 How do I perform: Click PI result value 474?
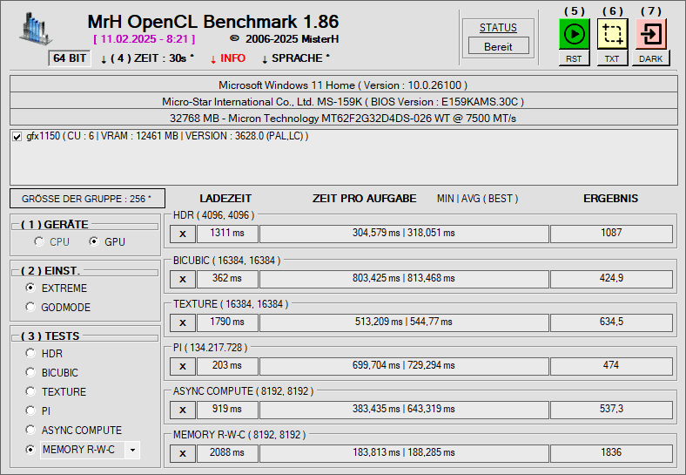(611, 366)
